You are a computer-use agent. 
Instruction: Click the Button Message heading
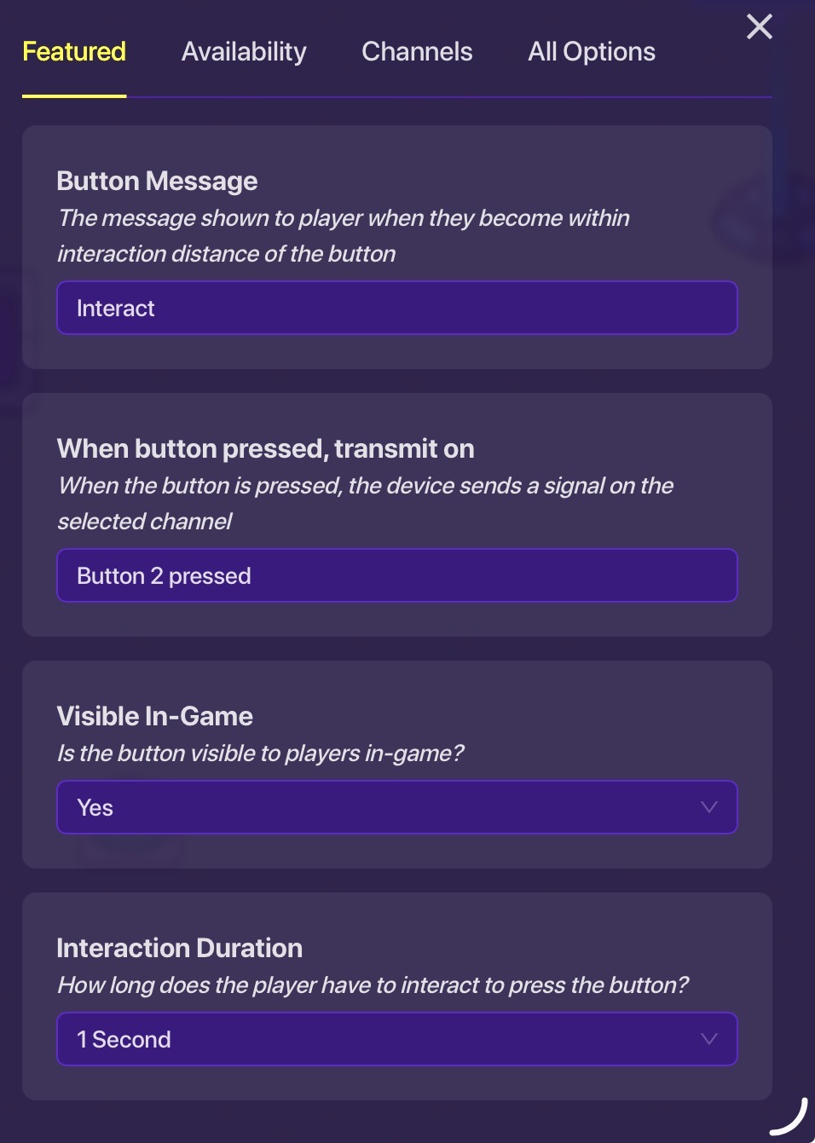pyautogui.click(x=157, y=182)
